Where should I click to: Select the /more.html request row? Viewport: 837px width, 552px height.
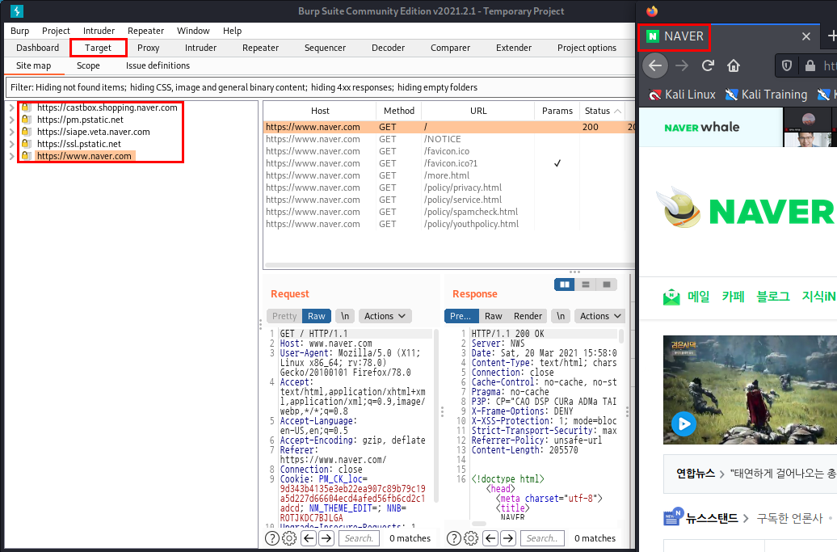tap(448, 175)
